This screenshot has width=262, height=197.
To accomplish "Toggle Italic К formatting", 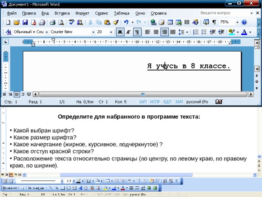I will [128, 32].
